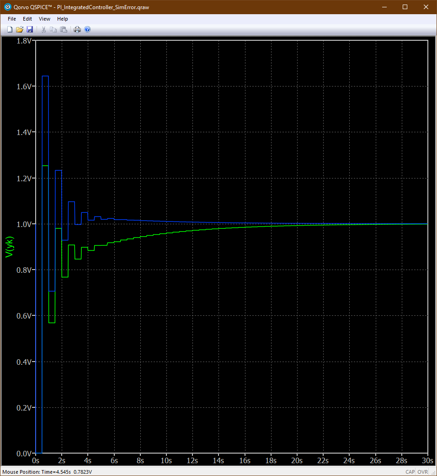Open the File menu
437x476 pixels.
(12, 19)
